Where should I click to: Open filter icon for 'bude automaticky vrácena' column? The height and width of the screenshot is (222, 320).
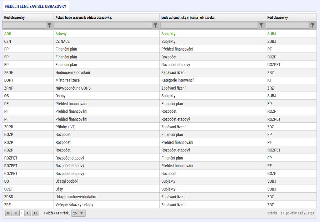(261, 25)
